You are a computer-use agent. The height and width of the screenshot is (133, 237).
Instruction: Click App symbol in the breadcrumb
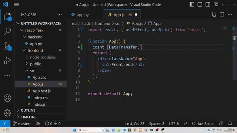154,24
